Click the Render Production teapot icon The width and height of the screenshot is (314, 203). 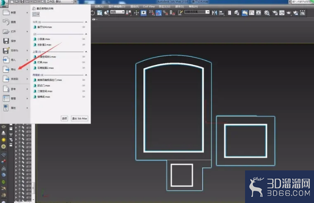[289, 13]
